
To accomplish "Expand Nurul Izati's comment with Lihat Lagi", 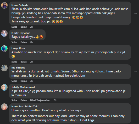I will [x=87, y=120].
